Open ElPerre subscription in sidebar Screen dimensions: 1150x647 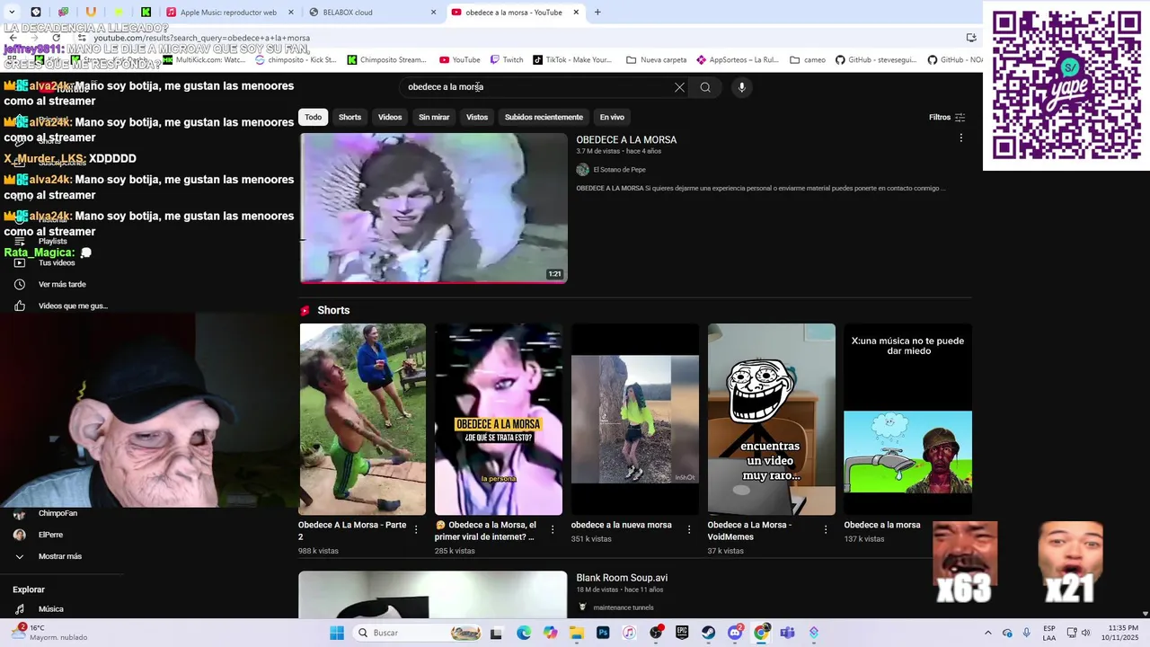click(x=50, y=535)
